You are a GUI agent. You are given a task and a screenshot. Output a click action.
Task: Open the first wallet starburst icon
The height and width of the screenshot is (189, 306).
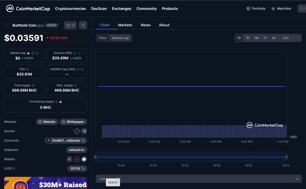click(69, 159)
